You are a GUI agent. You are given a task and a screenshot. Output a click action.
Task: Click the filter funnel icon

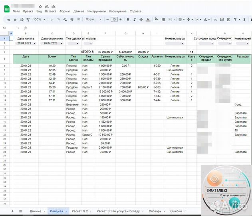(x=235, y=20)
